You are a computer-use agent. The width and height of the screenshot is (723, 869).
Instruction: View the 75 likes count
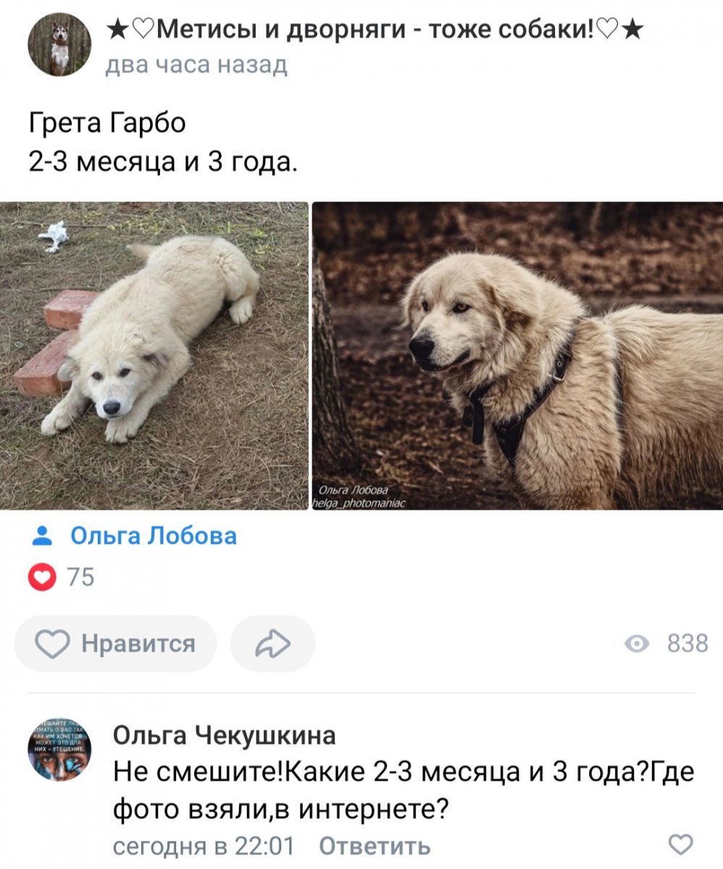point(80,577)
